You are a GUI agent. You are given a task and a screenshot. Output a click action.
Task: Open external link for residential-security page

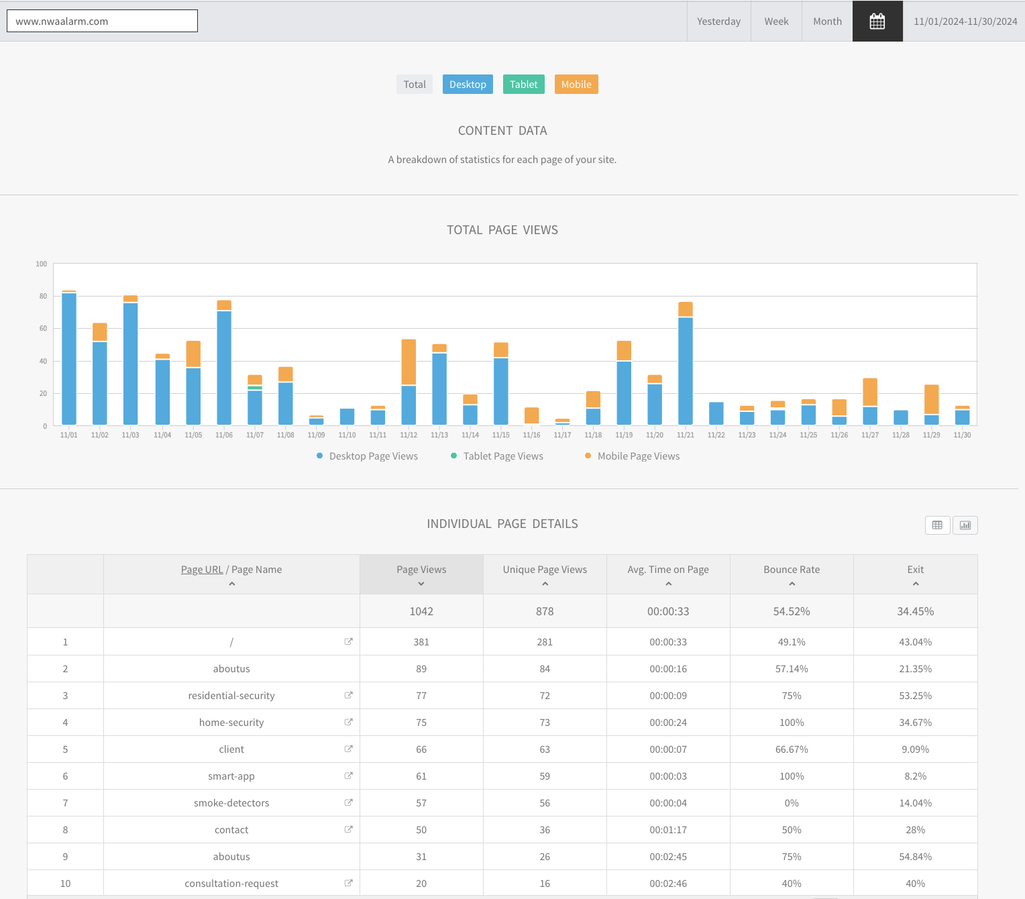[x=348, y=695]
